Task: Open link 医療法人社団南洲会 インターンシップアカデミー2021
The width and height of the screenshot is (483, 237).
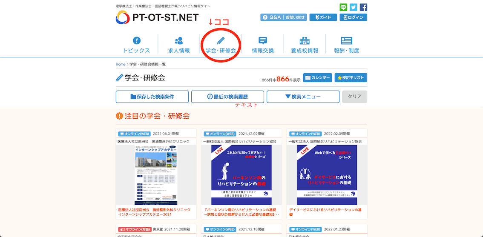Action: click(x=154, y=212)
